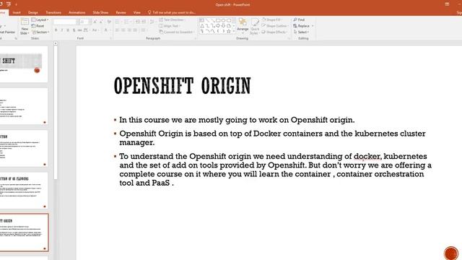Screen dimensions: 462x260
Task: Click the Clear All Formatting icon
Action: (109, 22)
